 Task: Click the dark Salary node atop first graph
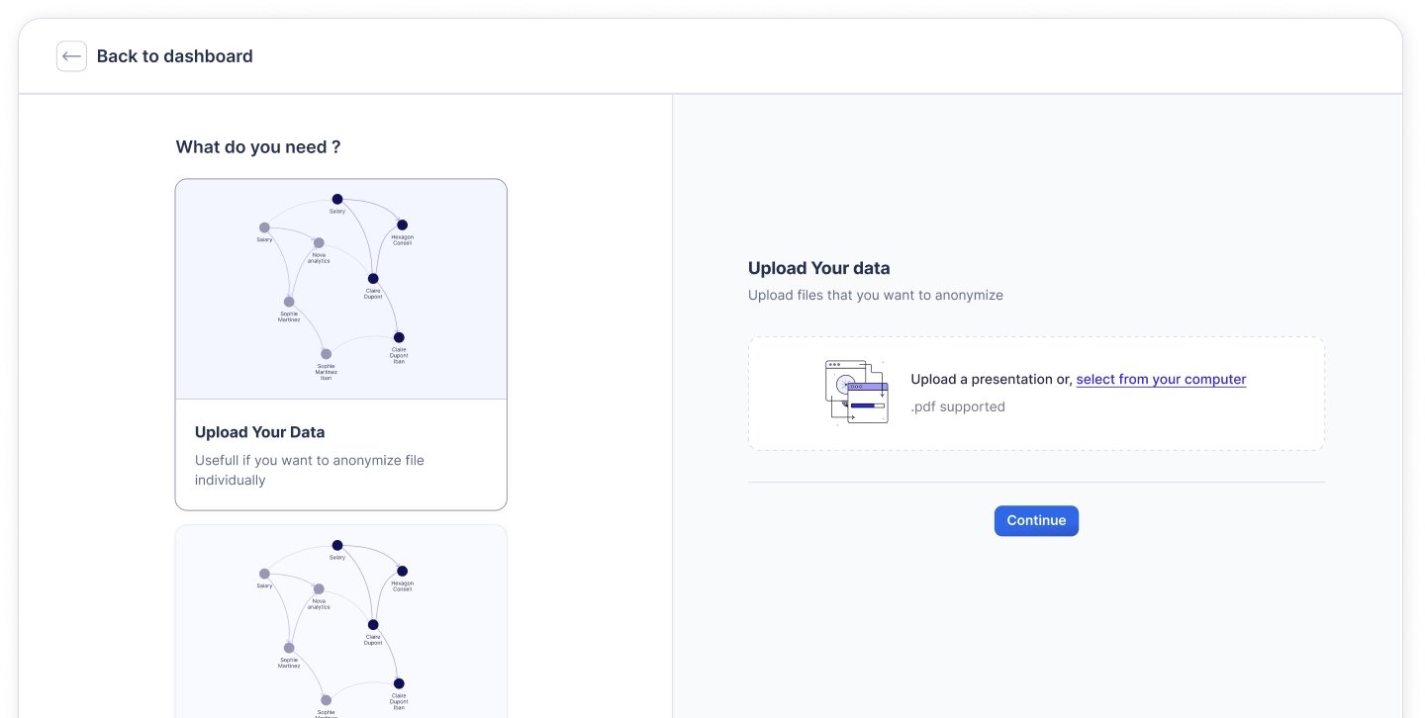(337, 199)
